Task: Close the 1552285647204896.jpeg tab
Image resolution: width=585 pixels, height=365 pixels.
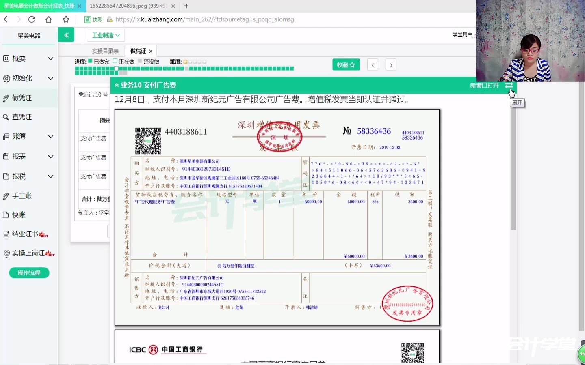Action: pos(173,6)
